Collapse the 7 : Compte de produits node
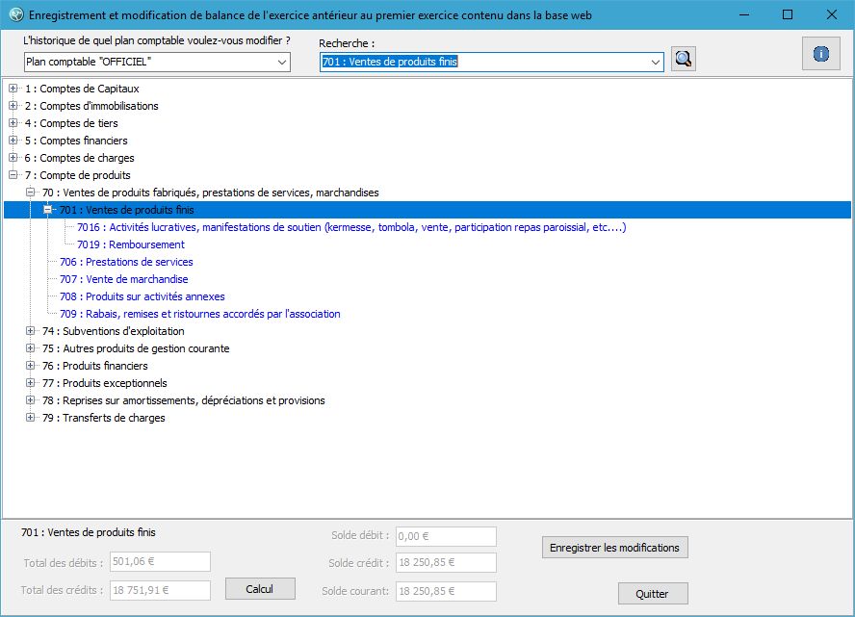The width and height of the screenshot is (855, 617). coord(13,175)
